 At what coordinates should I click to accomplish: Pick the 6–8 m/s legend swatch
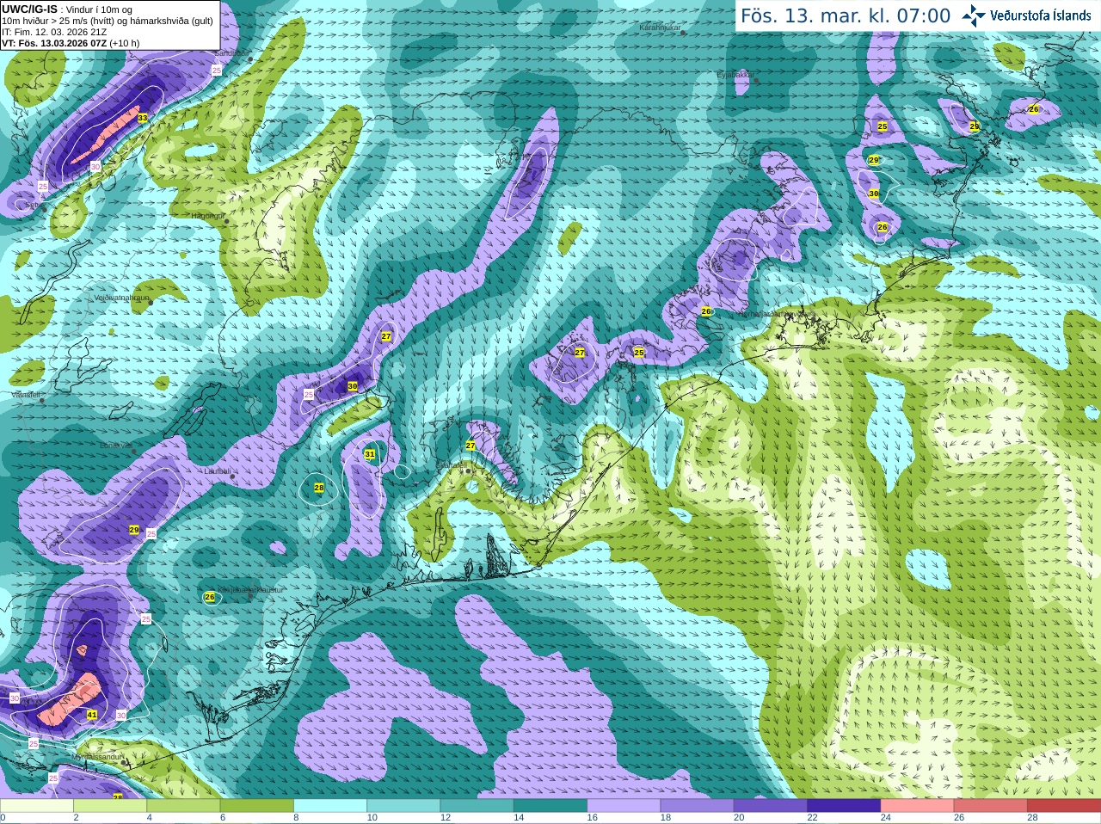click(257, 806)
